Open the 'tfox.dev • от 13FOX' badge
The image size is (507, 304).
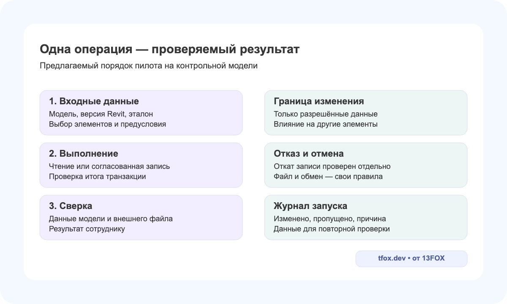(x=412, y=258)
